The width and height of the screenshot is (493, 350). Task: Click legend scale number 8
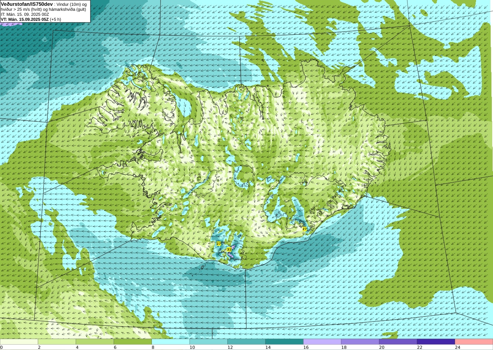[153, 347]
